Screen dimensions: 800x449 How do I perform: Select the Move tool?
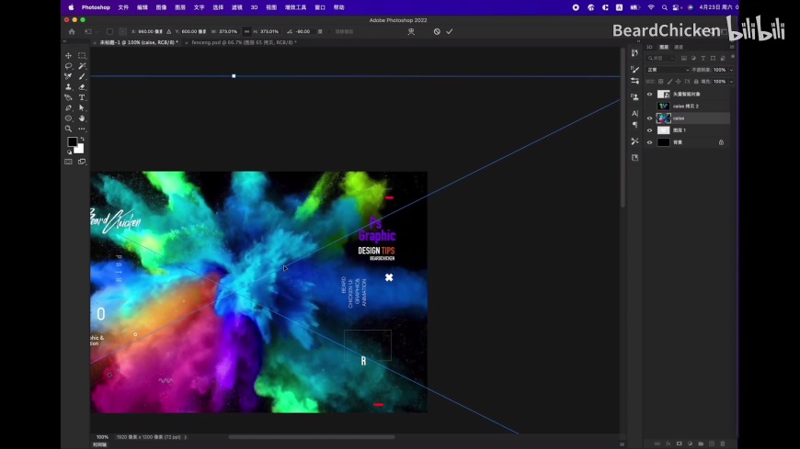coord(68,56)
